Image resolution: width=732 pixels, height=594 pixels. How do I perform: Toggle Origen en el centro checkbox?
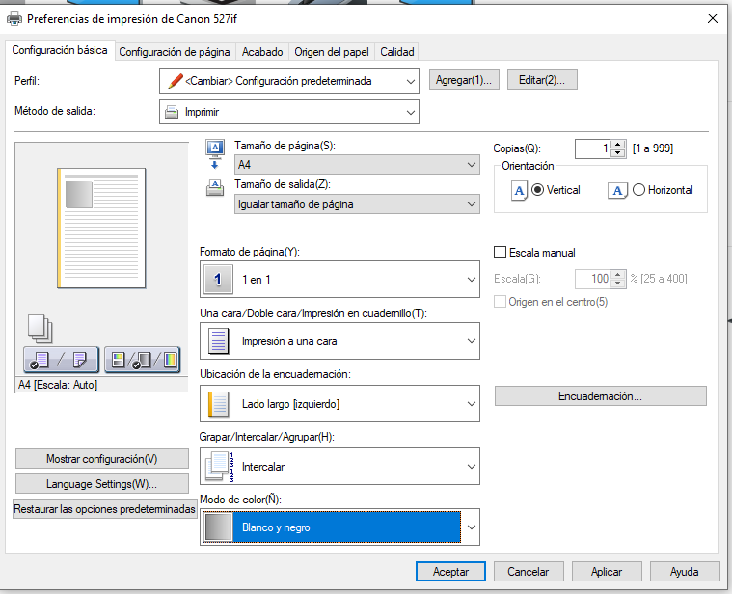[x=500, y=302]
